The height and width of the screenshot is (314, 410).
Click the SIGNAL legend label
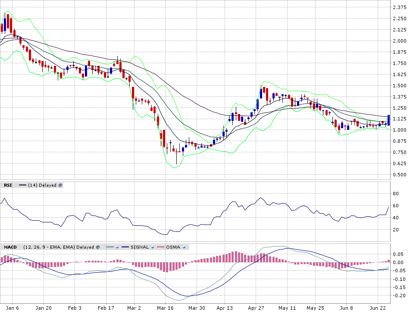click(x=140, y=247)
